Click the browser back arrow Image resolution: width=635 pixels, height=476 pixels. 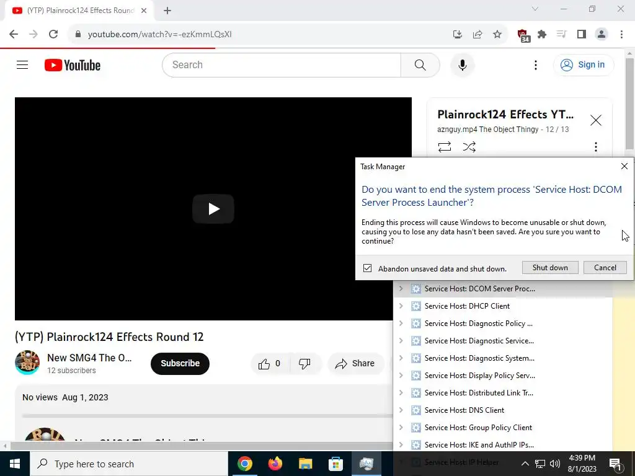point(14,35)
